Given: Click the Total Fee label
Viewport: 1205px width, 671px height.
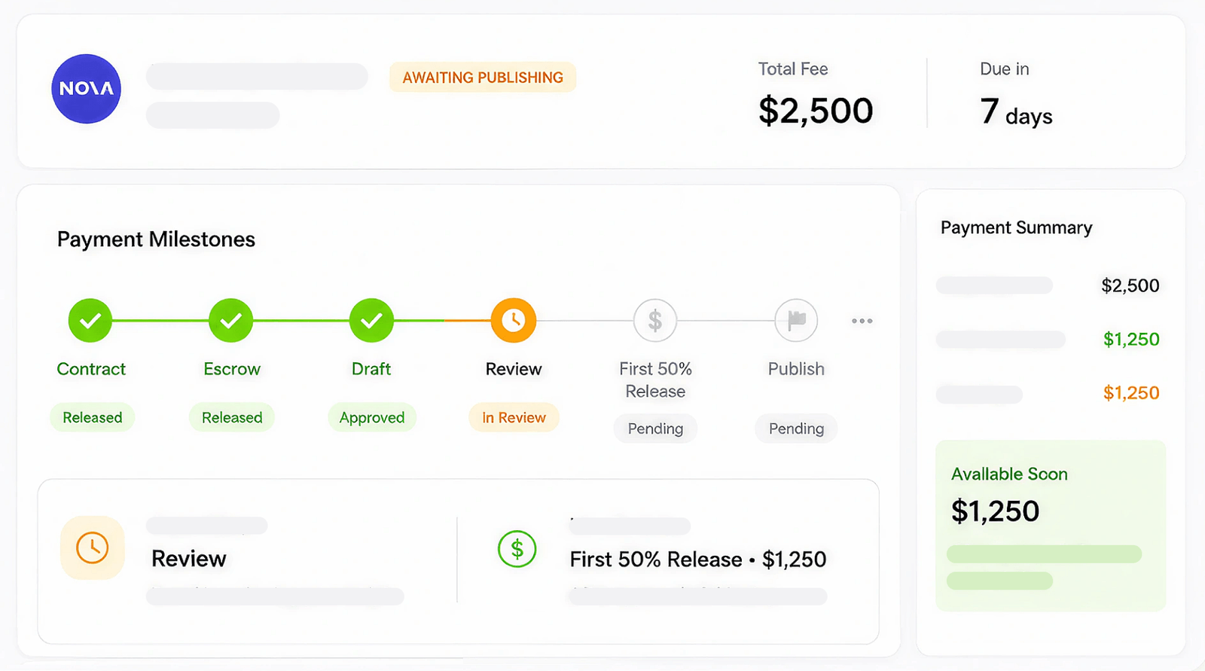Looking at the screenshot, I should tap(793, 69).
